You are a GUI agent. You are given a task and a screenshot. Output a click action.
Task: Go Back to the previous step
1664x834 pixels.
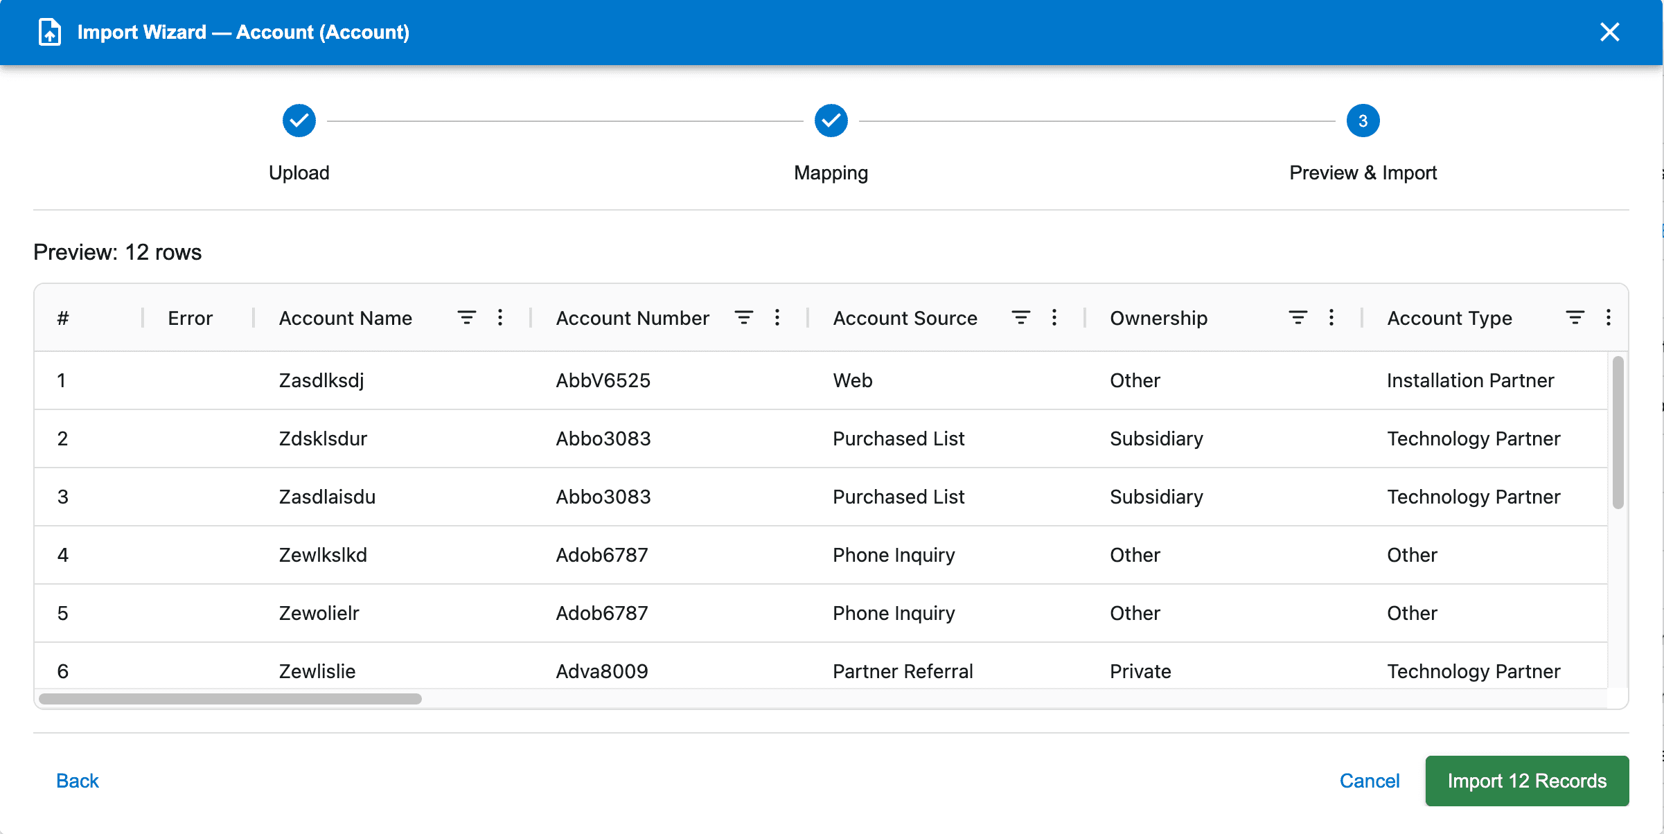[x=78, y=781]
